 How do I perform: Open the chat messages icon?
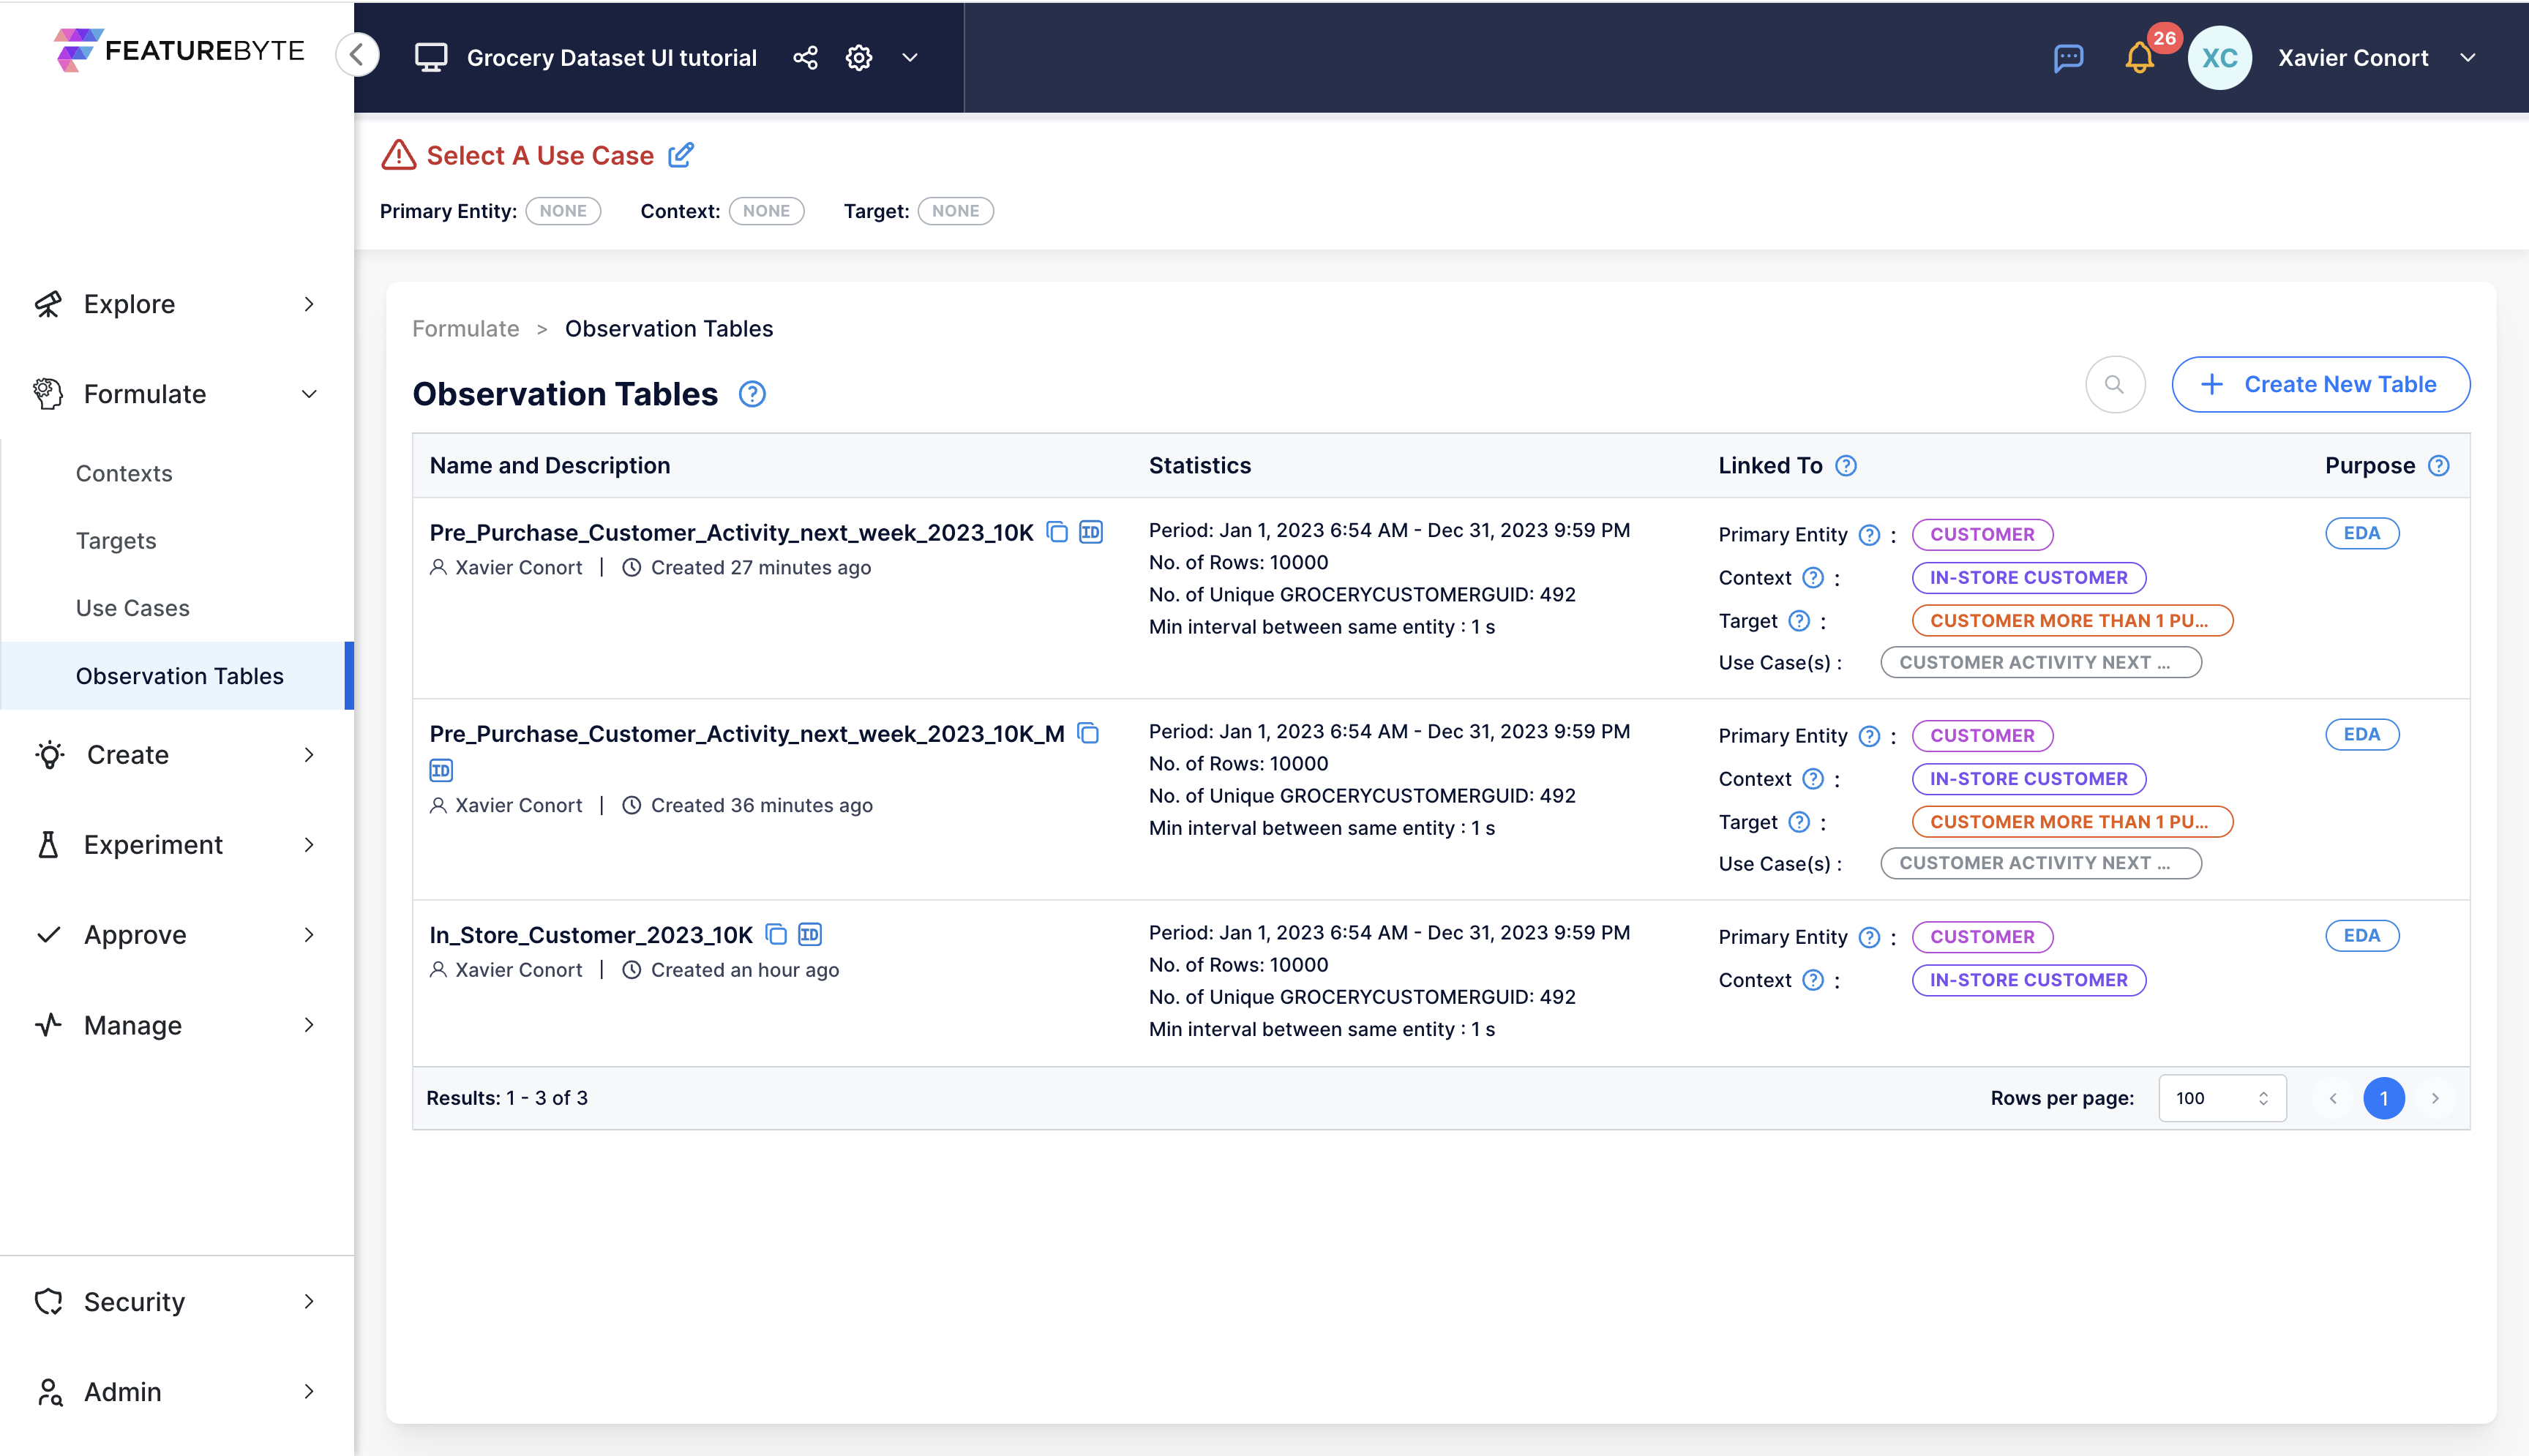pyautogui.click(x=2068, y=58)
